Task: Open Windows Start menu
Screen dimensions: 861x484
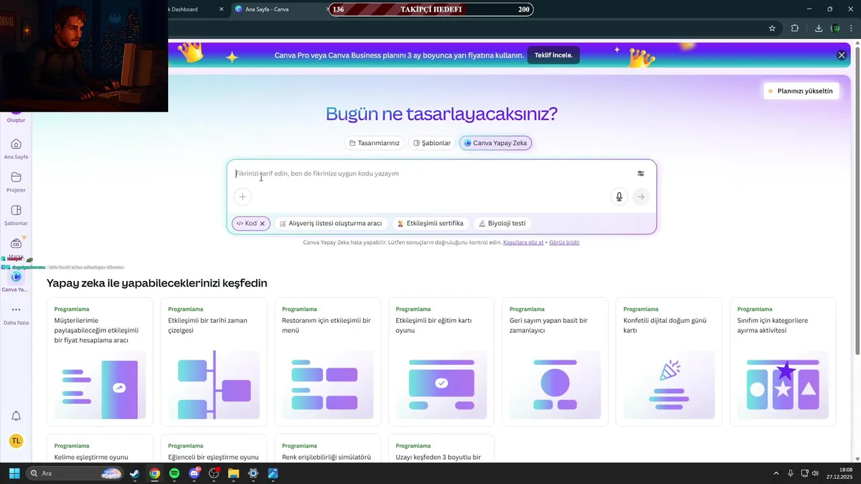Action: [14, 473]
